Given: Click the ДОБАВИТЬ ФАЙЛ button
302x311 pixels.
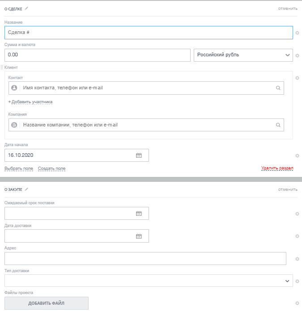Looking at the screenshot, I should [47, 303].
